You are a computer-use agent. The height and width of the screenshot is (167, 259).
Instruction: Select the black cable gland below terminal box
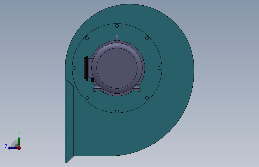tap(92, 80)
